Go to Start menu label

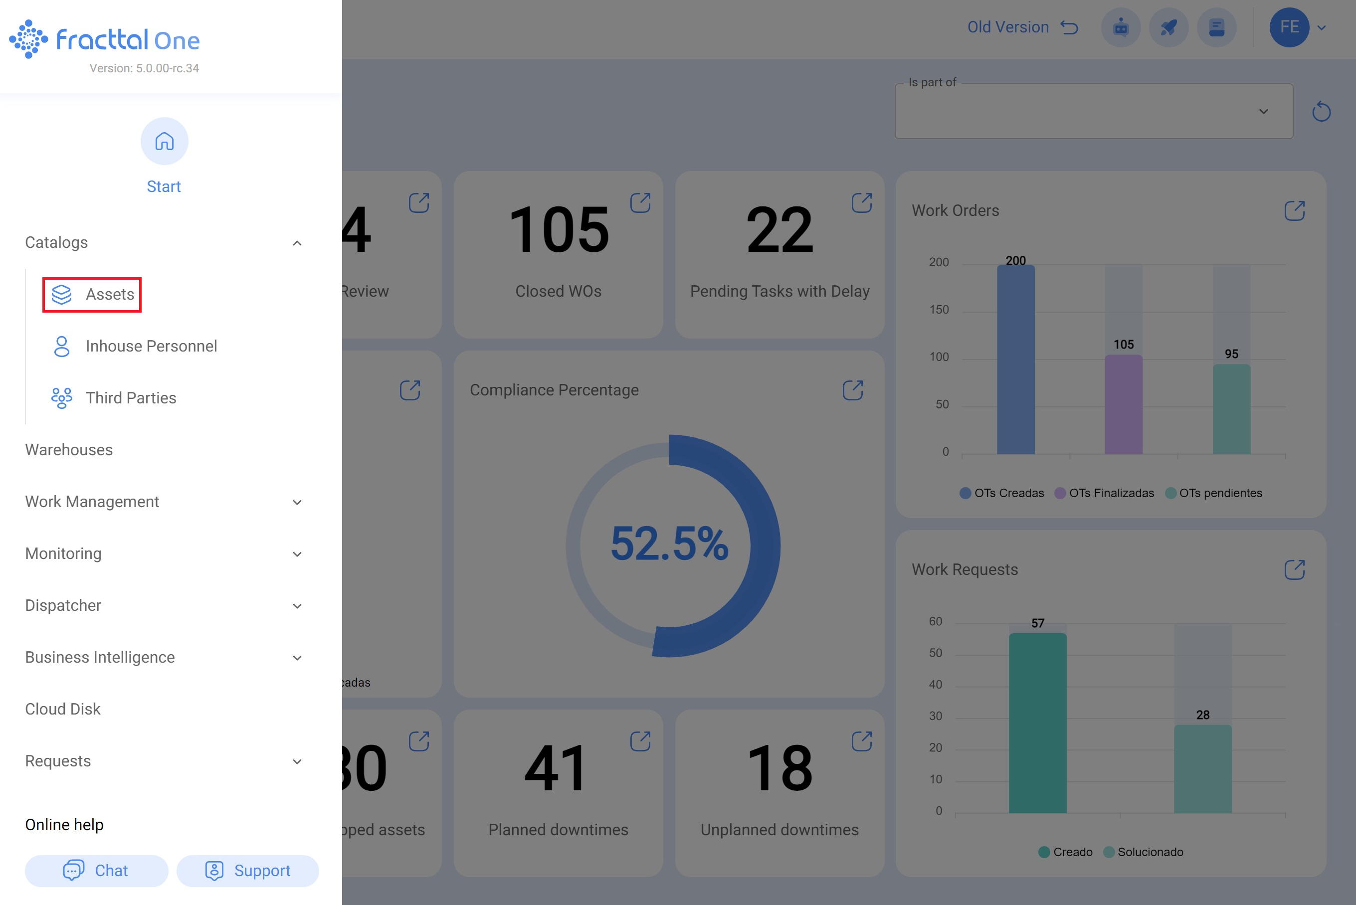point(164,186)
